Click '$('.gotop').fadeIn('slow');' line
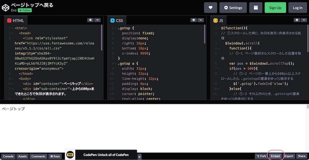This screenshot has width=309, height=160. point(260,84)
